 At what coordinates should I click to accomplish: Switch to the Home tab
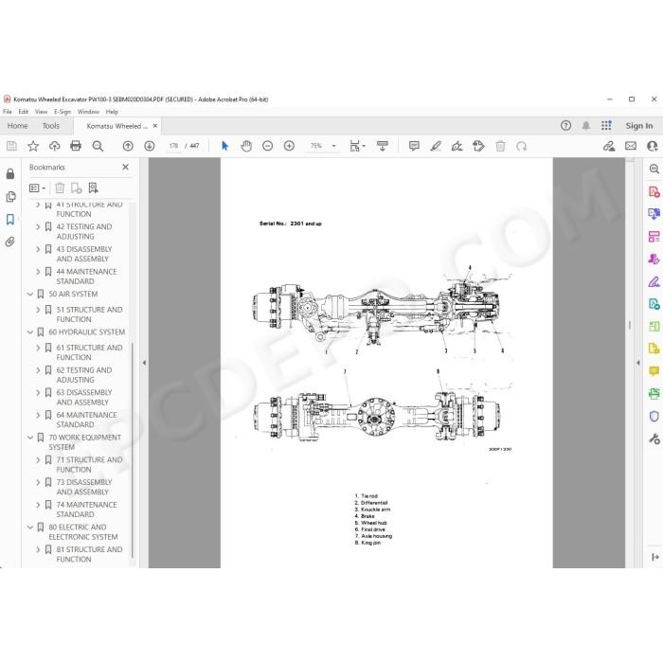pyautogui.click(x=17, y=126)
